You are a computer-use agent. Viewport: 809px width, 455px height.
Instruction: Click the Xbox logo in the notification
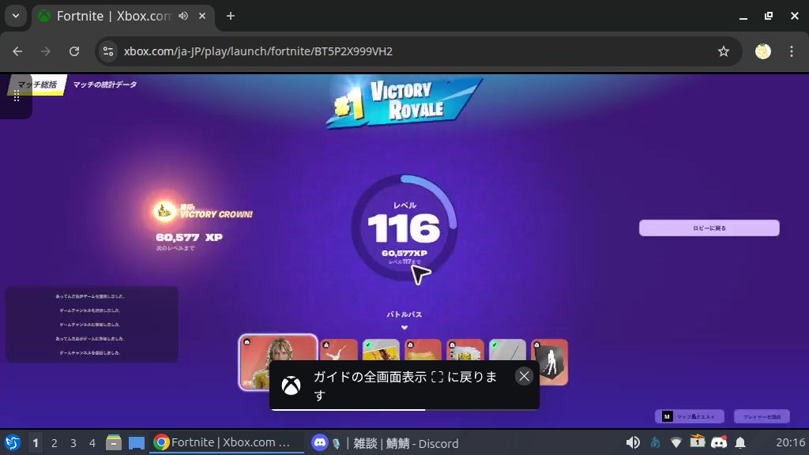pyautogui.click(x=291, y=385)
